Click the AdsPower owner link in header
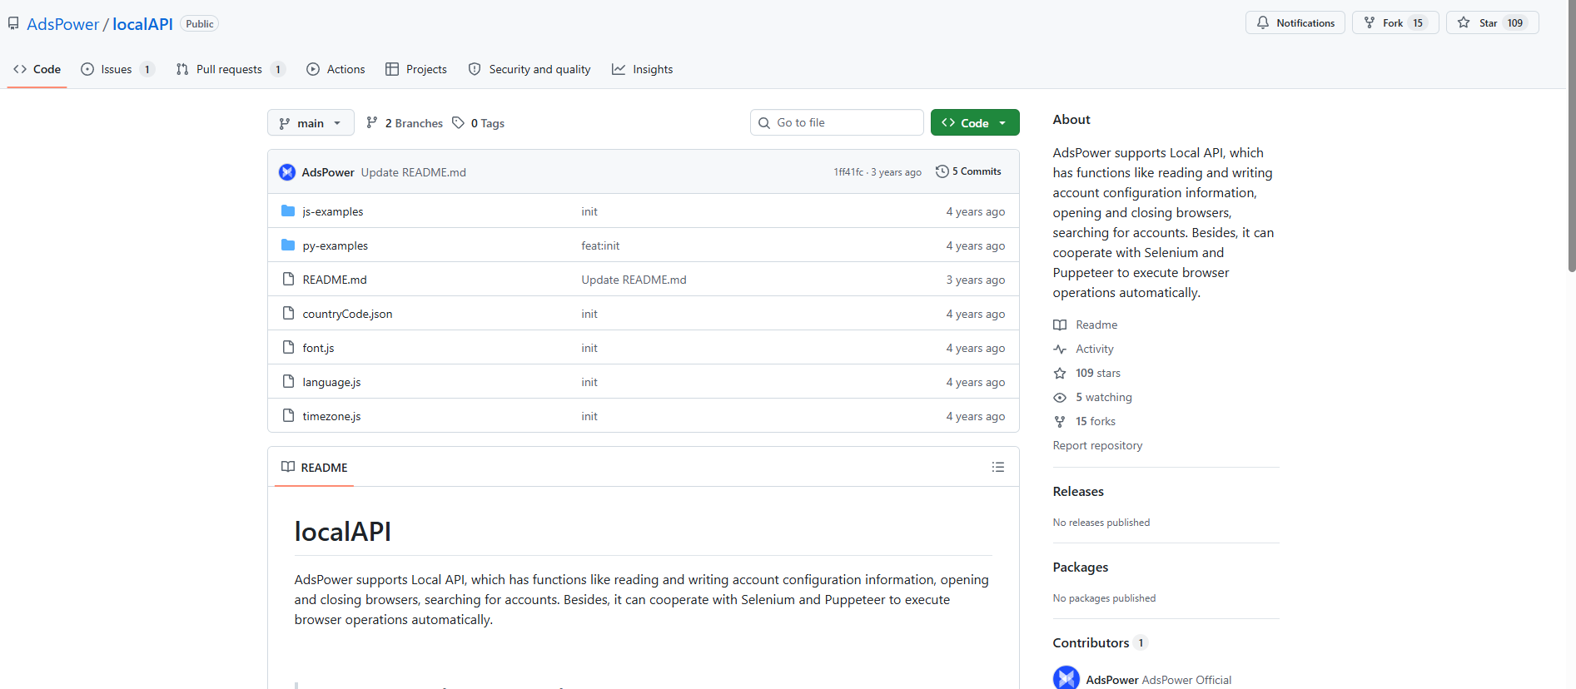1576x689 pixels. click(62, 24)
